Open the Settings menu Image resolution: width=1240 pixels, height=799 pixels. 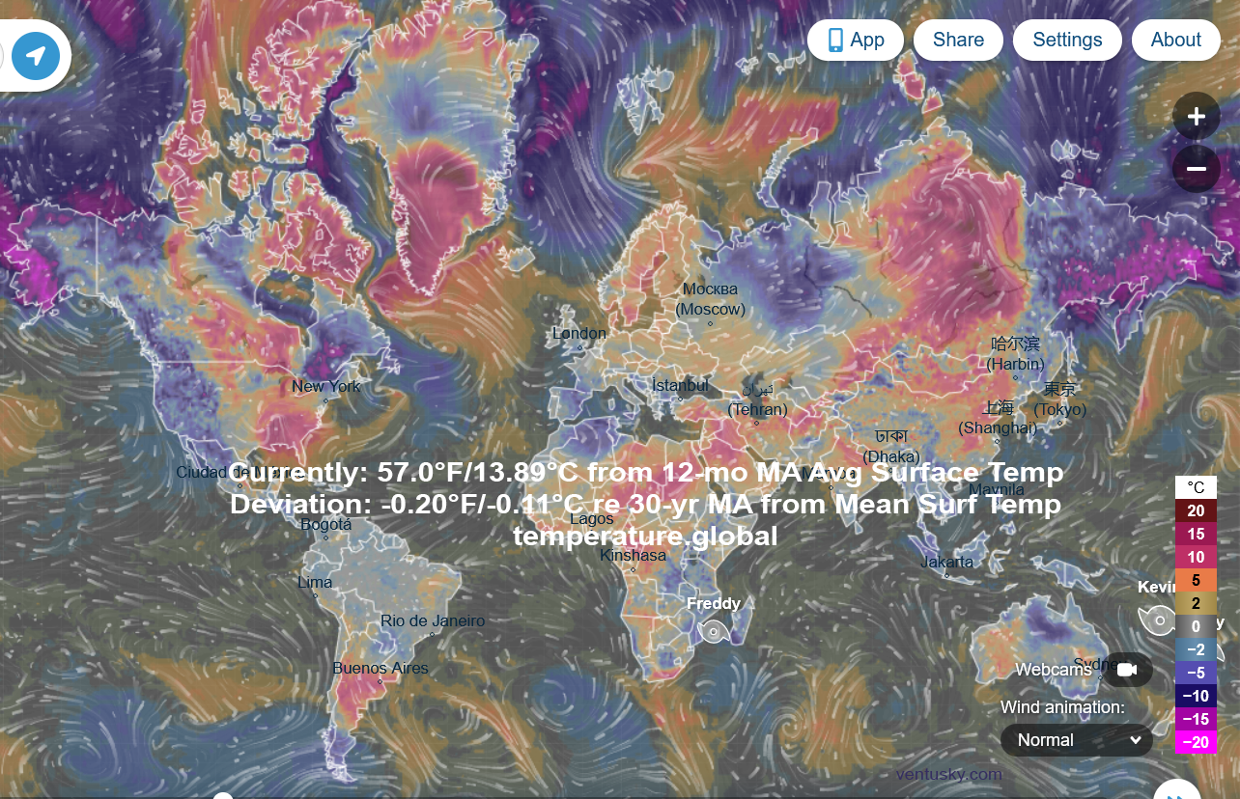1067,40
